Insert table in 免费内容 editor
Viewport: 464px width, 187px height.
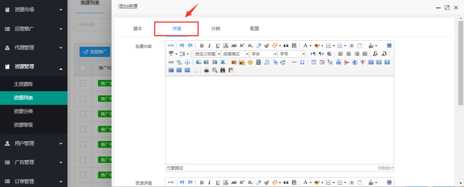314,62
